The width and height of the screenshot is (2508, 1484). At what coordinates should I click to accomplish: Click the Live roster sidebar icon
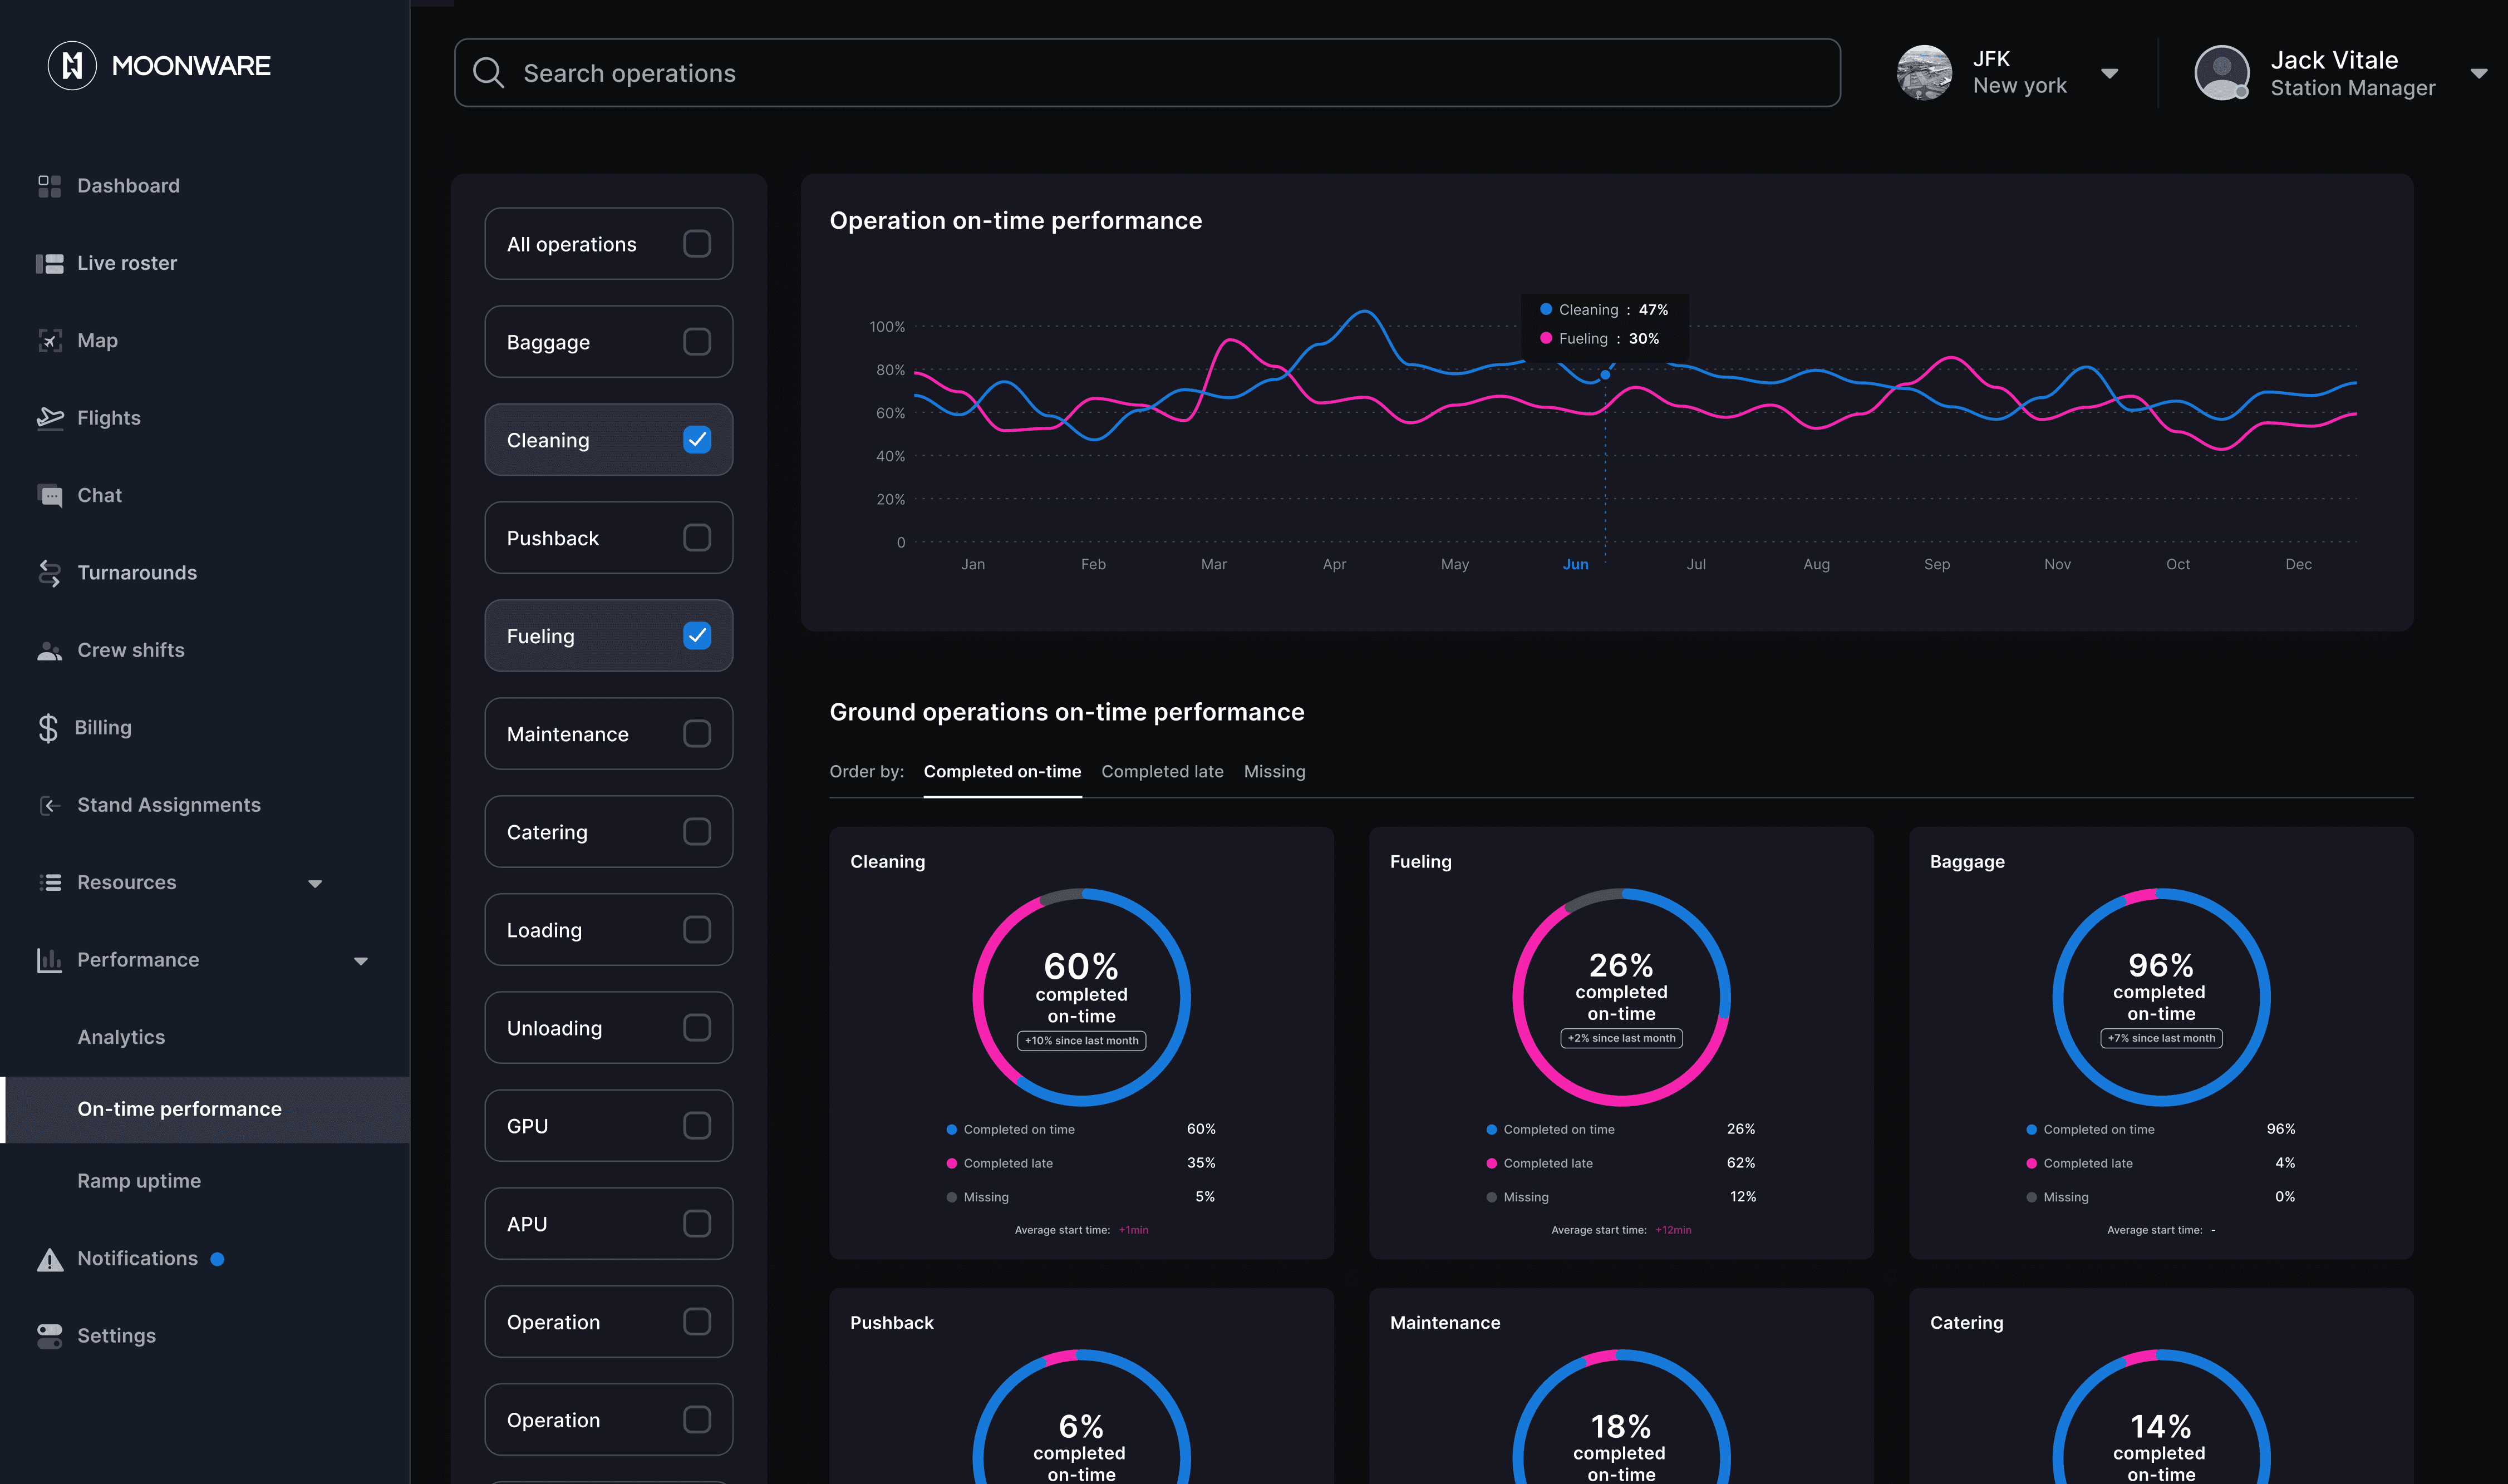50,263
